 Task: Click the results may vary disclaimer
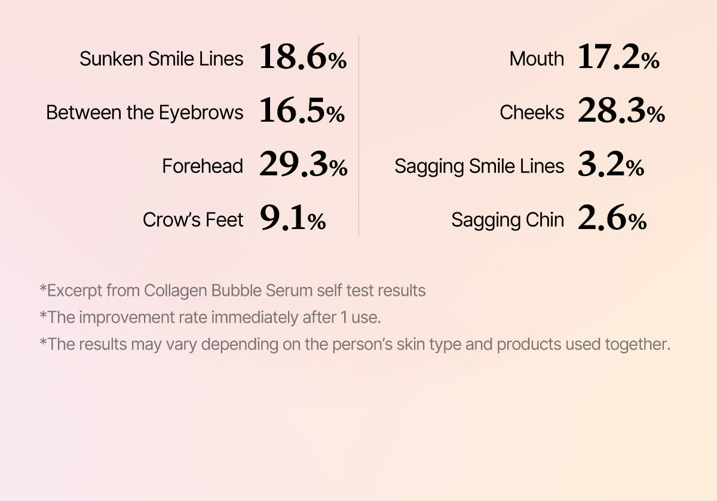[x=354, y=345]
